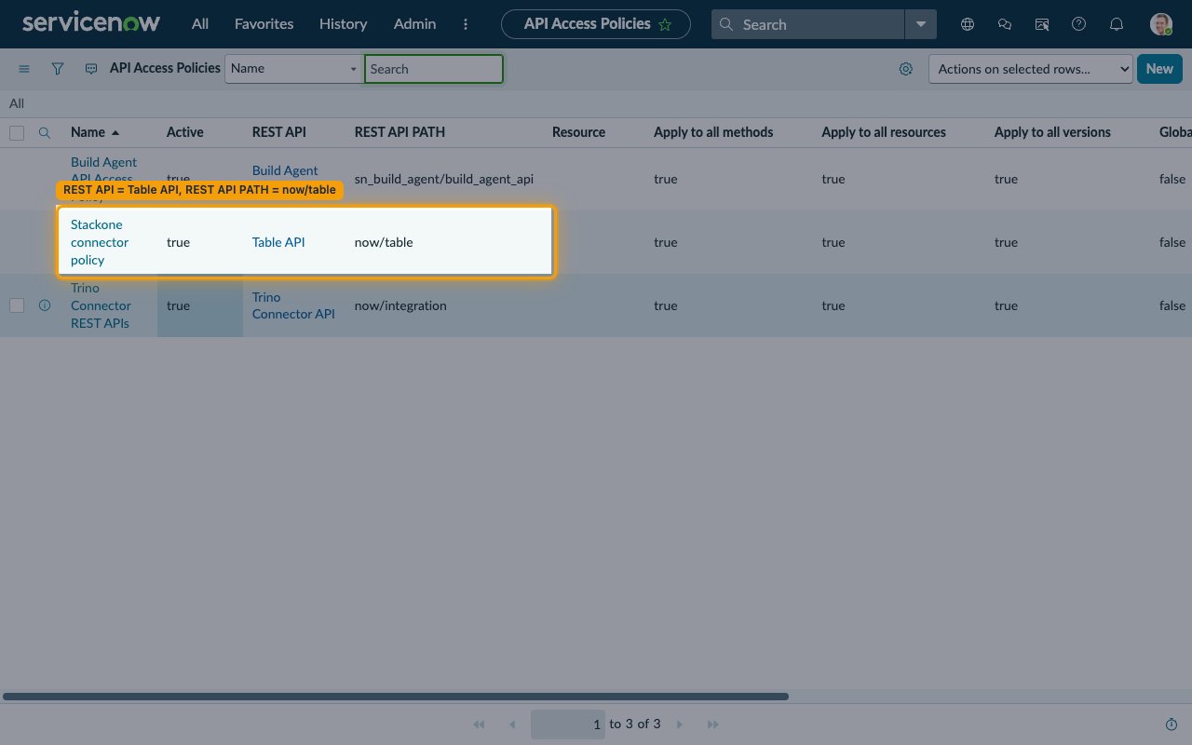Sort by Apply to all resources header
1192x745 pixels.
point(884,132)
